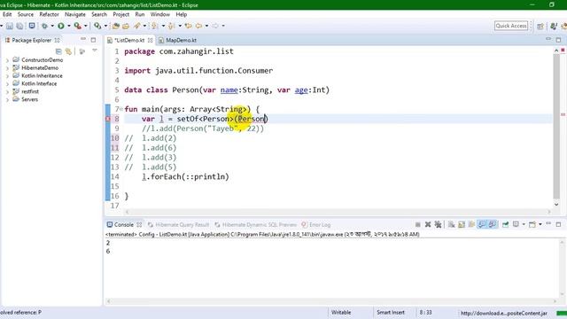Toggle Show Console on Standard Out change
The width and height of the screenshot is (567, 319).
(482, 224)
